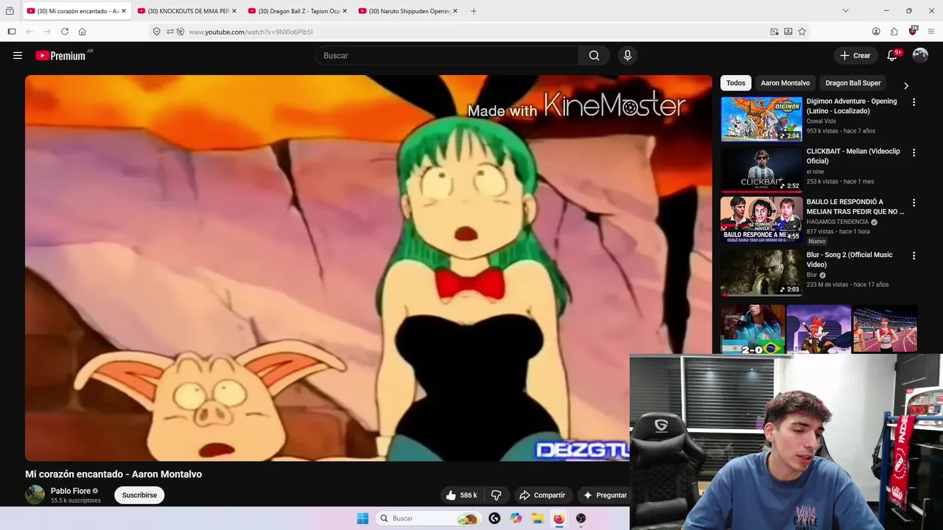
Task: Click the Windows taskbar Buscar box
Action: click(x=428, y=518)
